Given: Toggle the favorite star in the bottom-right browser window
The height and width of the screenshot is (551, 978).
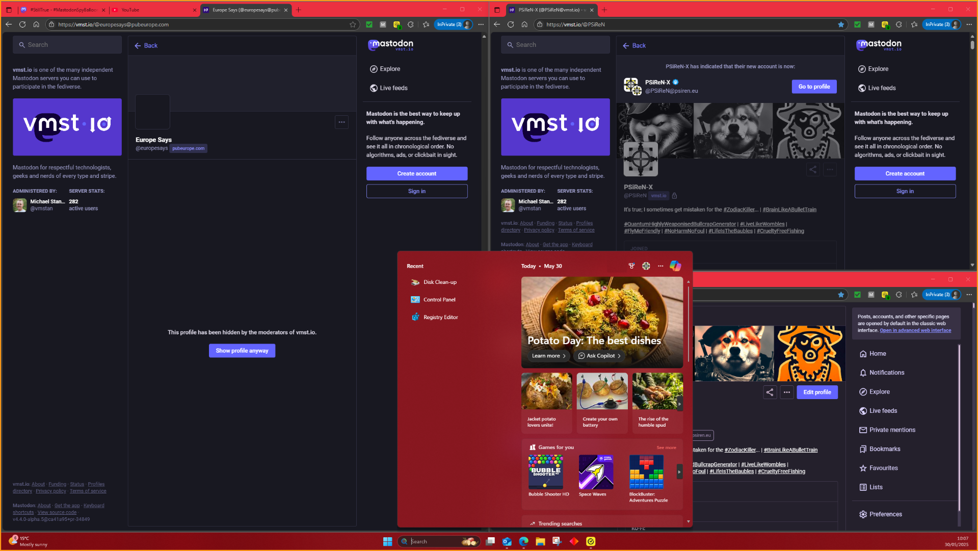Looking at the screenshot, I should (841, 295).
